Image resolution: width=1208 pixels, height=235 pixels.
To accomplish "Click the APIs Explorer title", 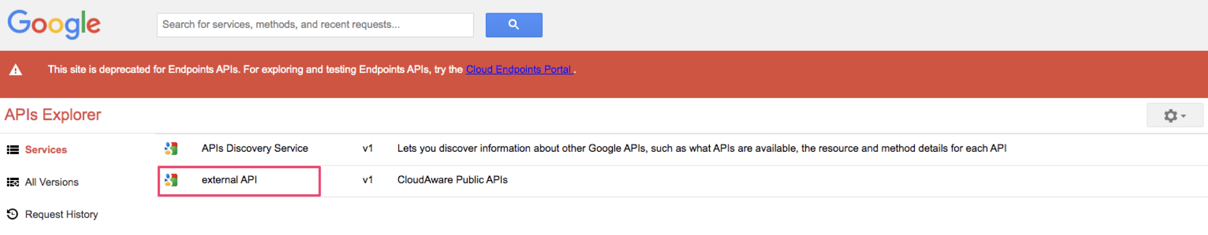I will click(53, 114).
